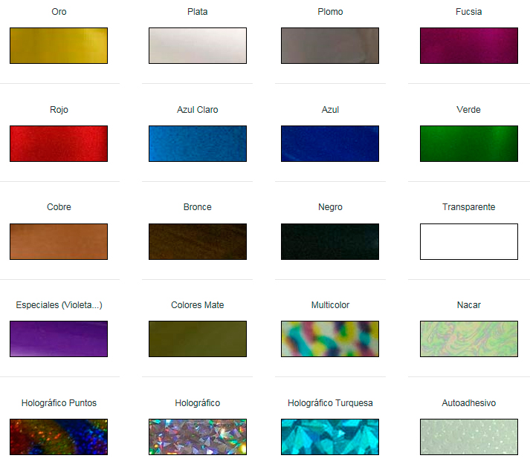This screenshot has height=467, width=530.
Task: Select the Fucsia magenta swatch
Action: point(469,45)
